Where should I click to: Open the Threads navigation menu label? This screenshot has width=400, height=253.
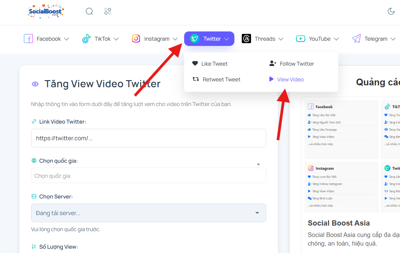click(265, 39)
